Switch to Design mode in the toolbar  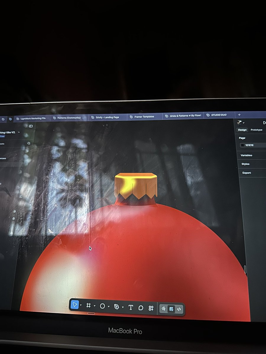coord(171,309)
